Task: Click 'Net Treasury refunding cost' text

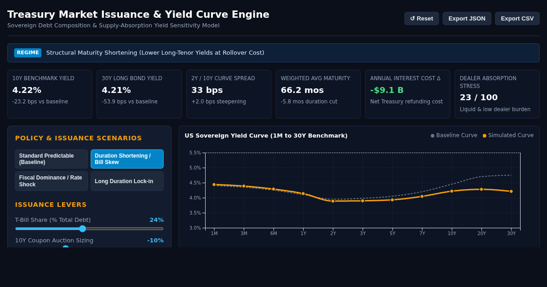Action: (406, 102)
